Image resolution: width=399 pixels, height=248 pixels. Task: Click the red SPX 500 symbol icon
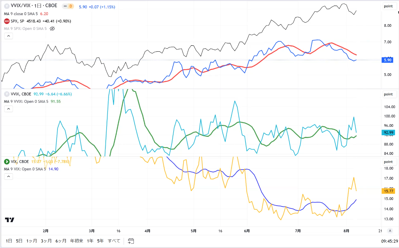[7, 21]
